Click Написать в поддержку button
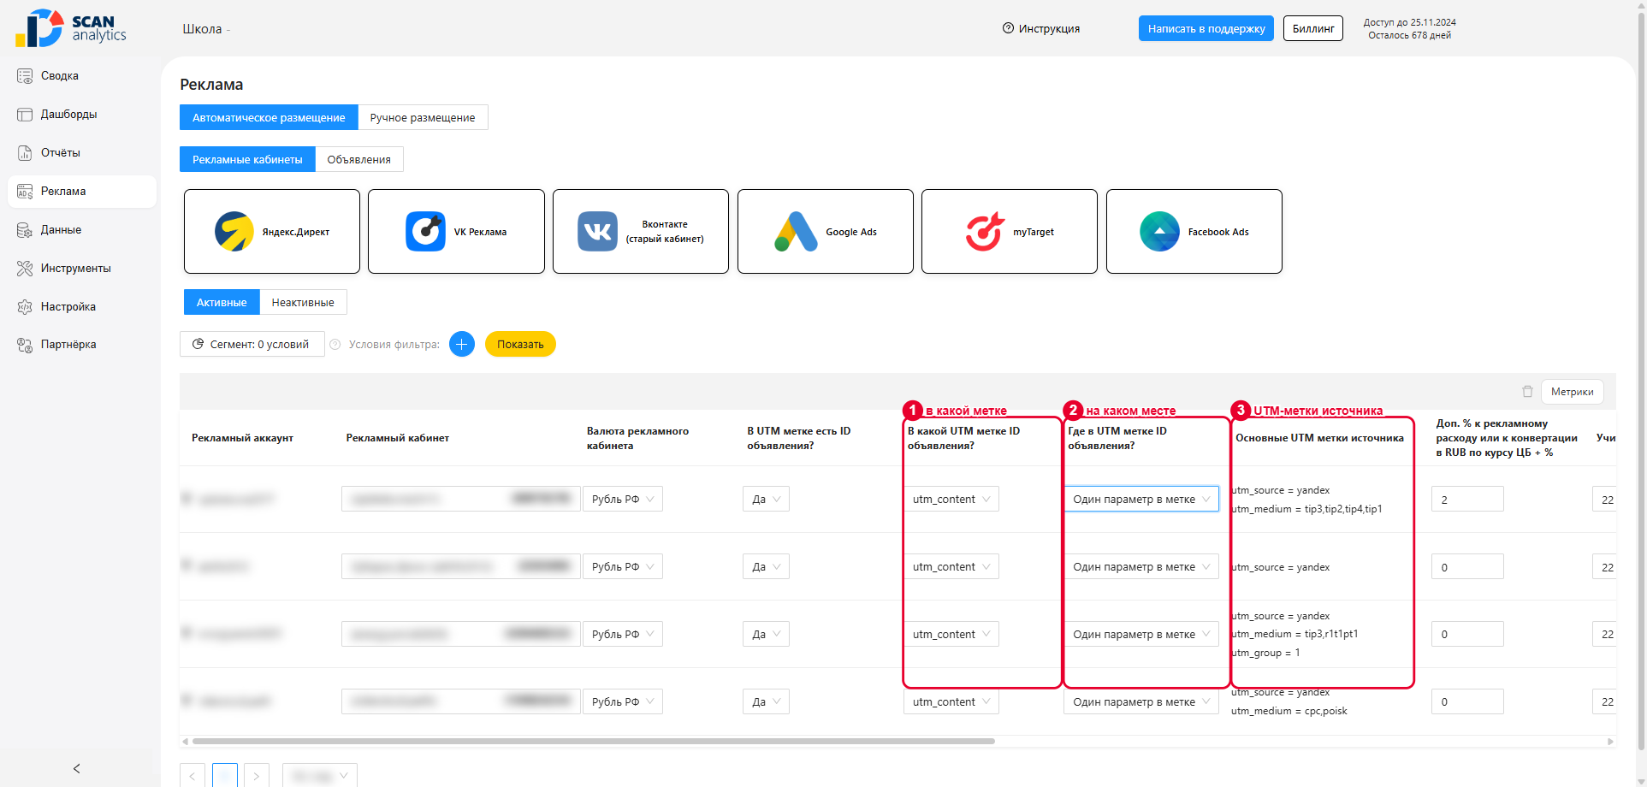The image size is (1647, 787). coord(1206,28)
